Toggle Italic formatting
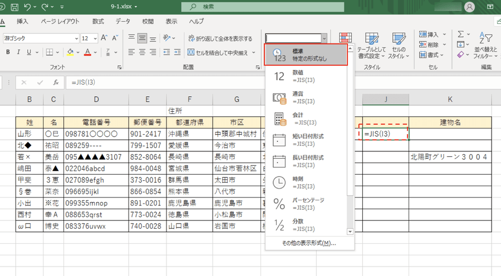 pyautogui.click(x=18, y=52)
